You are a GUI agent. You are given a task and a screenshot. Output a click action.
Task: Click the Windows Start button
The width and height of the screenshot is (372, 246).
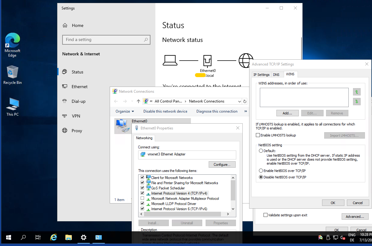pyautogui.click(x=8, y=237)
